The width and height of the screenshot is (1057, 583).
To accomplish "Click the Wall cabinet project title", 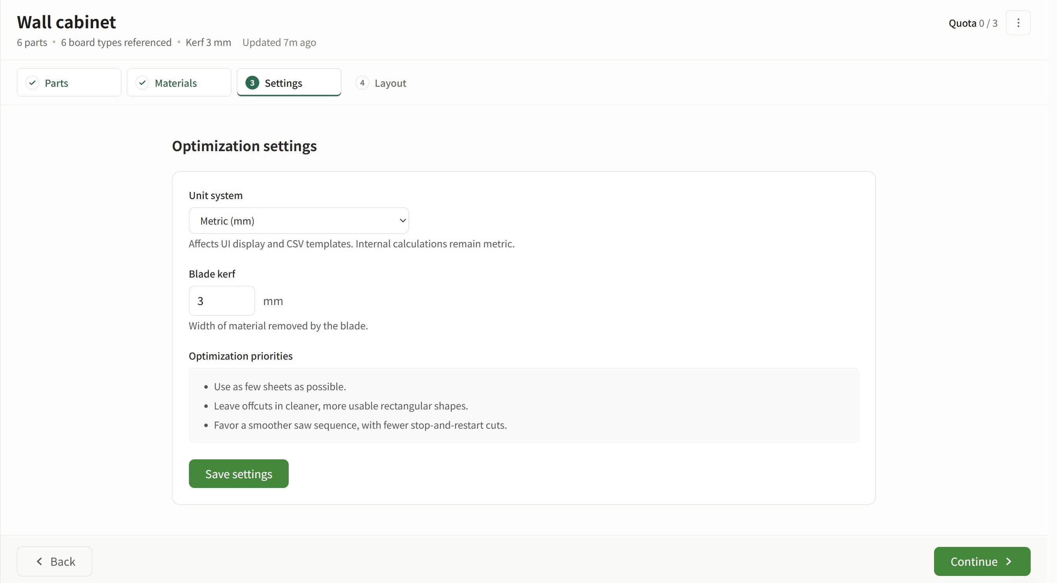I will click(66, 22).
